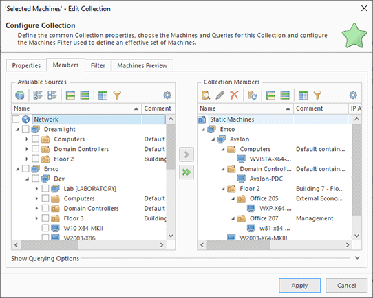The image size is (373, 298).
Task: Click the magnifier query icon in Collection Members
Action: click(206, 95)
